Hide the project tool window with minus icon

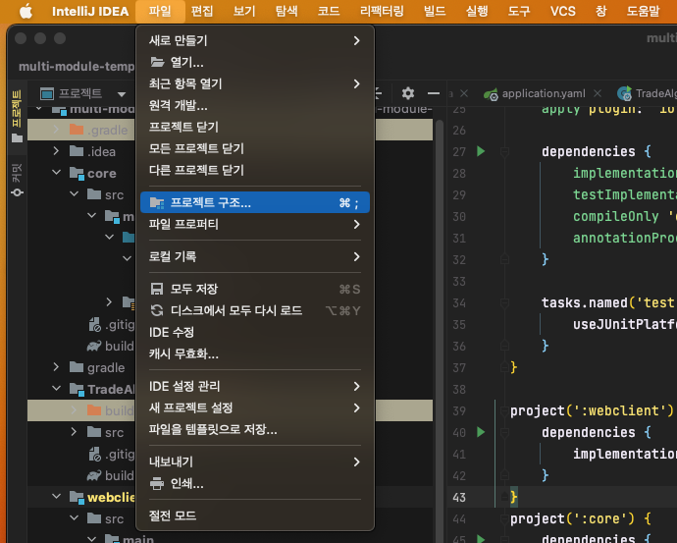pos(434,93)
